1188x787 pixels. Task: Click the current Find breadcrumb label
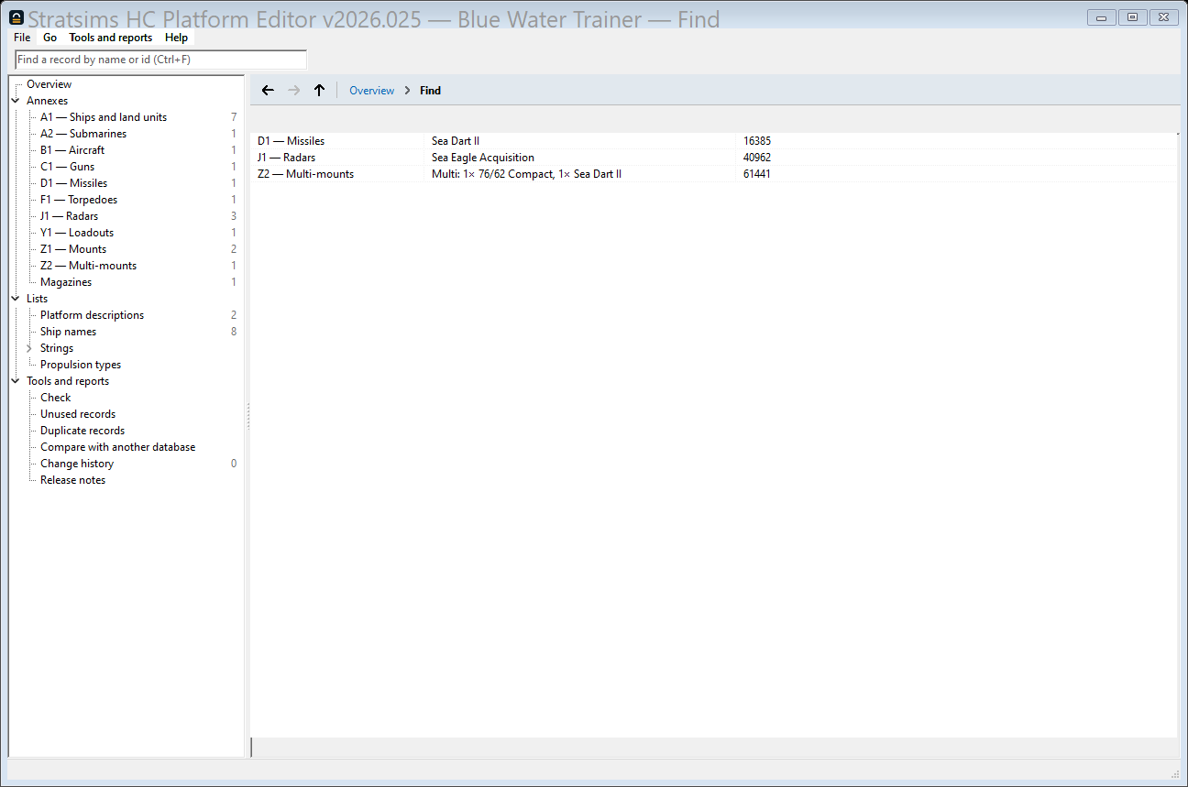click(430, 90)
